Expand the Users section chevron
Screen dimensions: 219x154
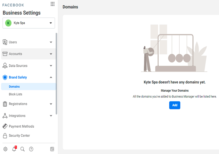click(51, 42)
